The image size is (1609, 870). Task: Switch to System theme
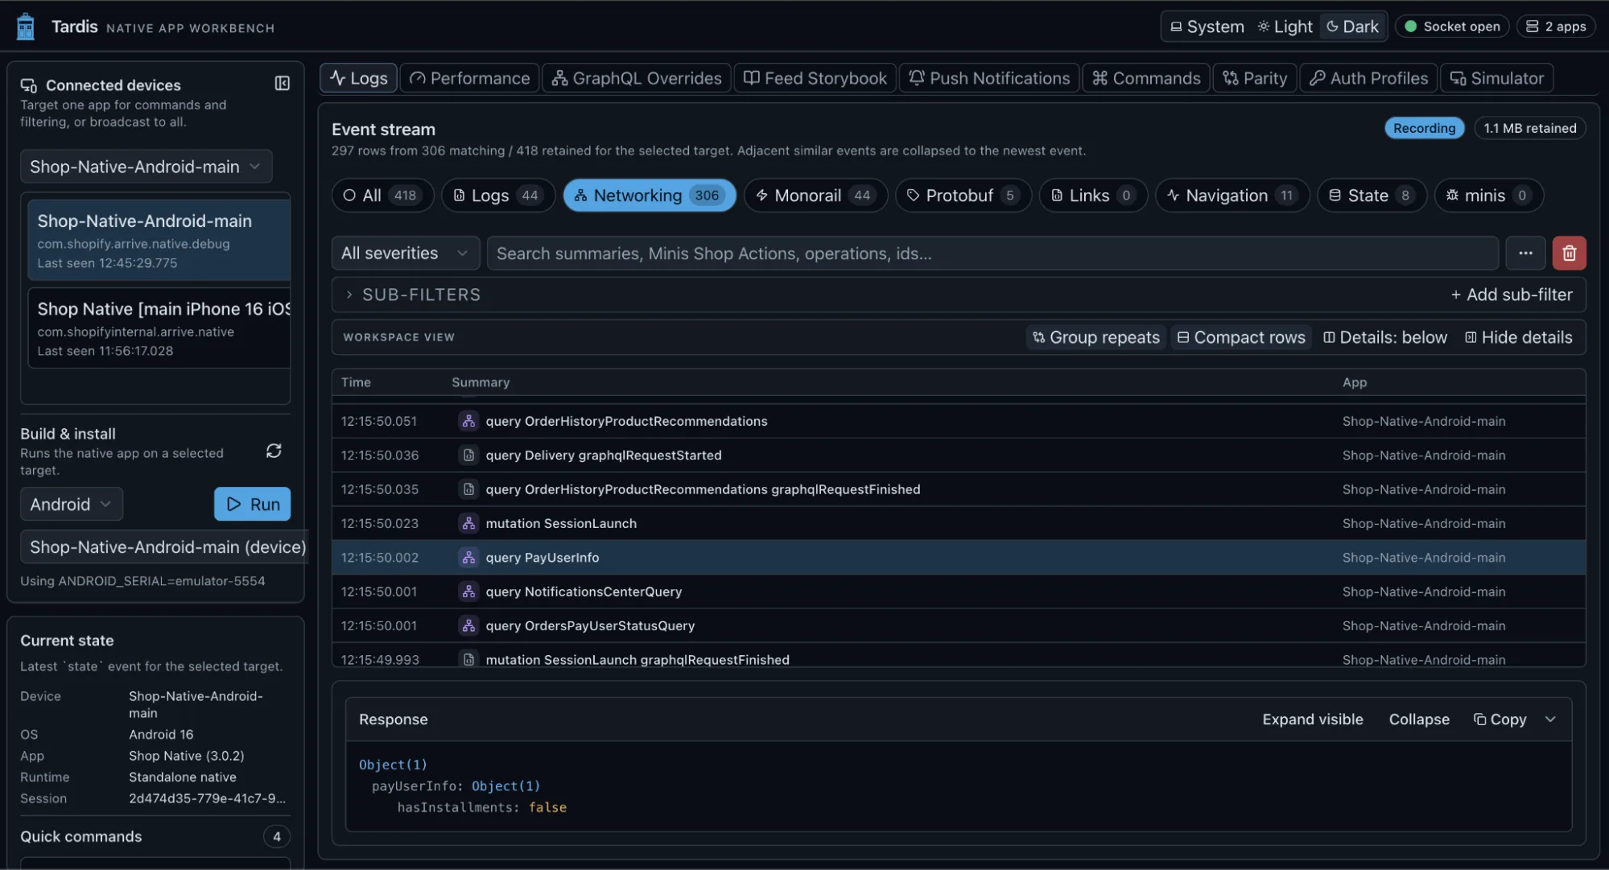click(1207, 27)
